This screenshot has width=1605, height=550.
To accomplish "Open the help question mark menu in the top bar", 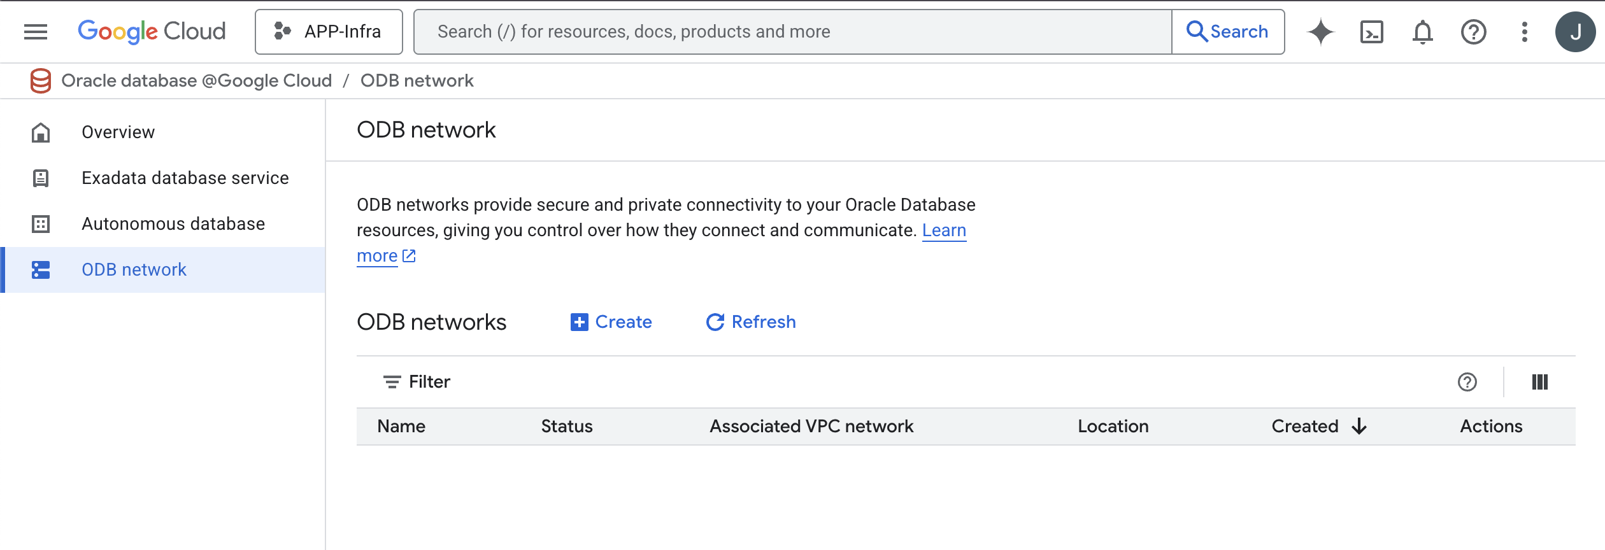I will 1474,32.
